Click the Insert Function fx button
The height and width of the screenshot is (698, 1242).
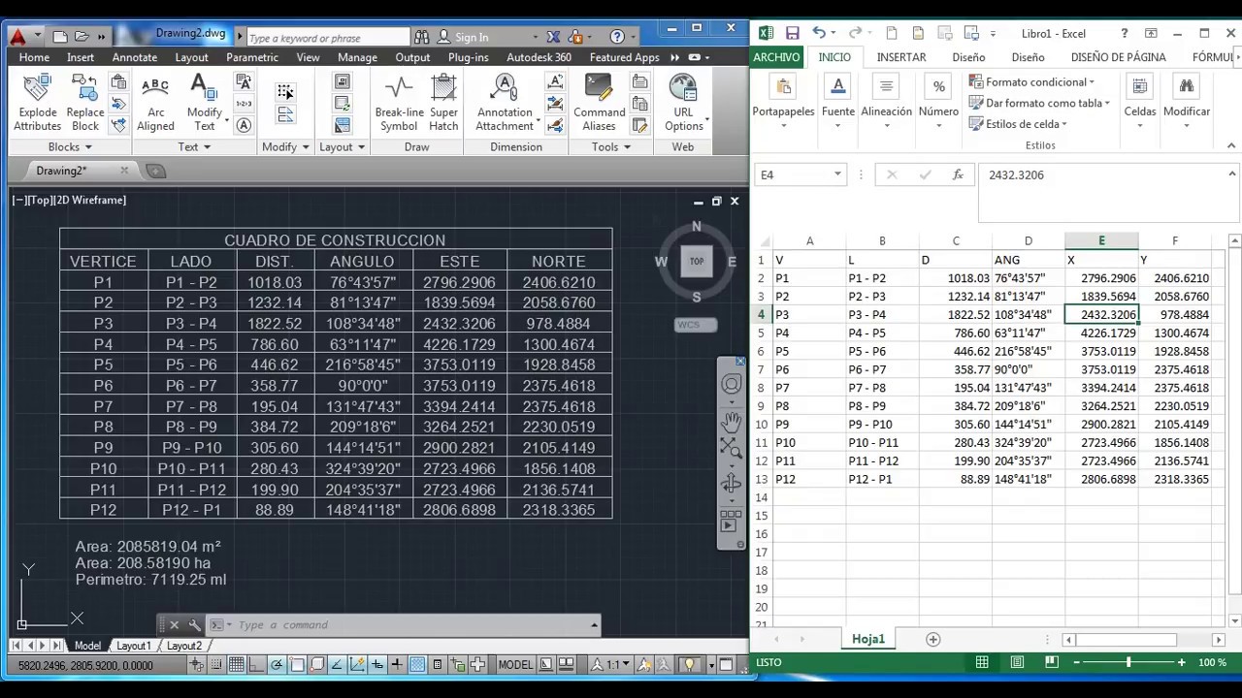[958, 174]
